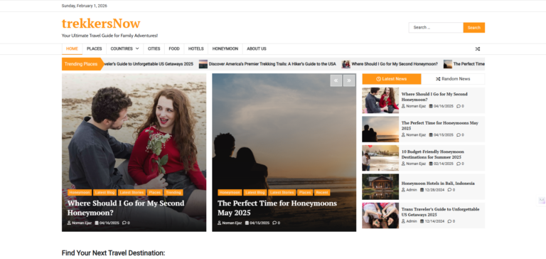Viewport: 546px width, 259px height.
Task: Open the Places menu item
Action: pyautogui.click(x=95, y=49)
